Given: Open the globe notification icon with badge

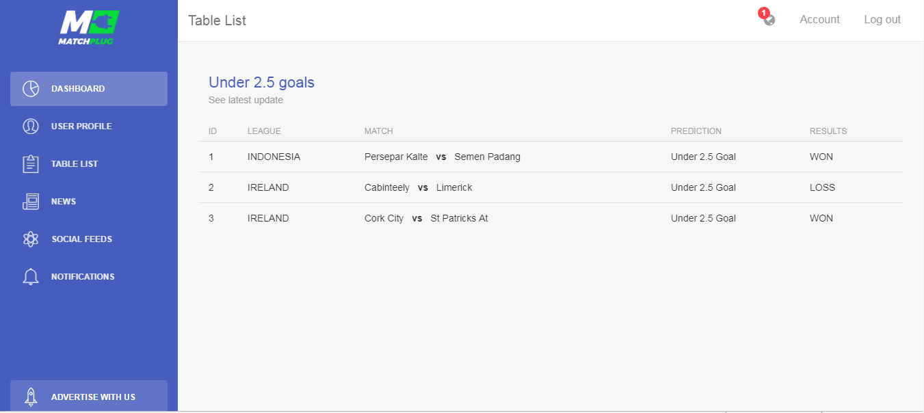Looking at the screenshot, I should [x=769, y=18].
